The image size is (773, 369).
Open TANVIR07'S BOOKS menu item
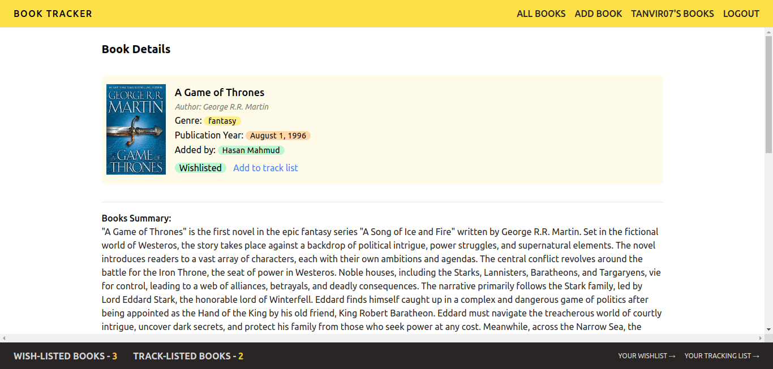pos(672,14)
